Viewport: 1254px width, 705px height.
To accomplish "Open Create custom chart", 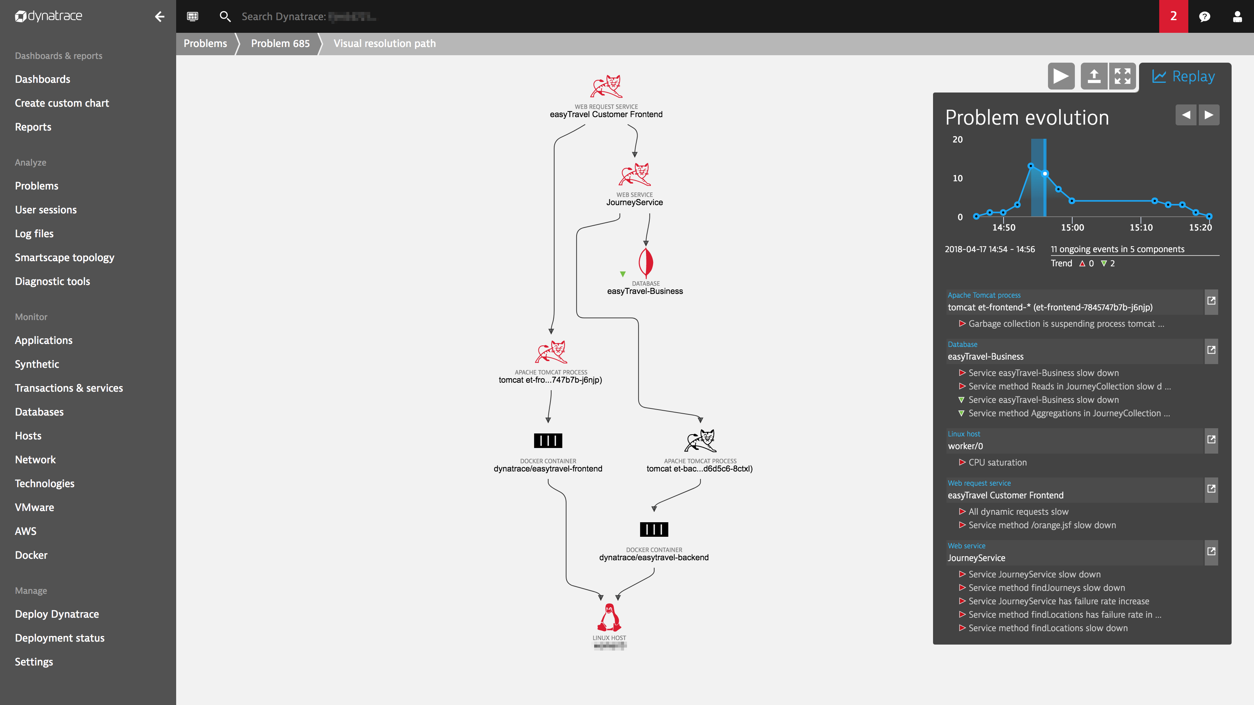I will pos(62,103).
